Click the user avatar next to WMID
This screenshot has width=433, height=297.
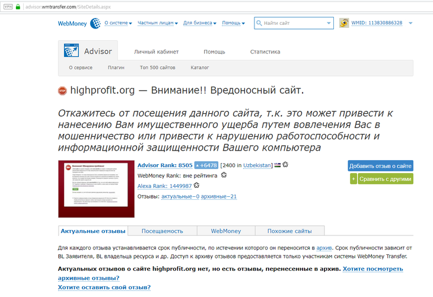tap(344, 23)
